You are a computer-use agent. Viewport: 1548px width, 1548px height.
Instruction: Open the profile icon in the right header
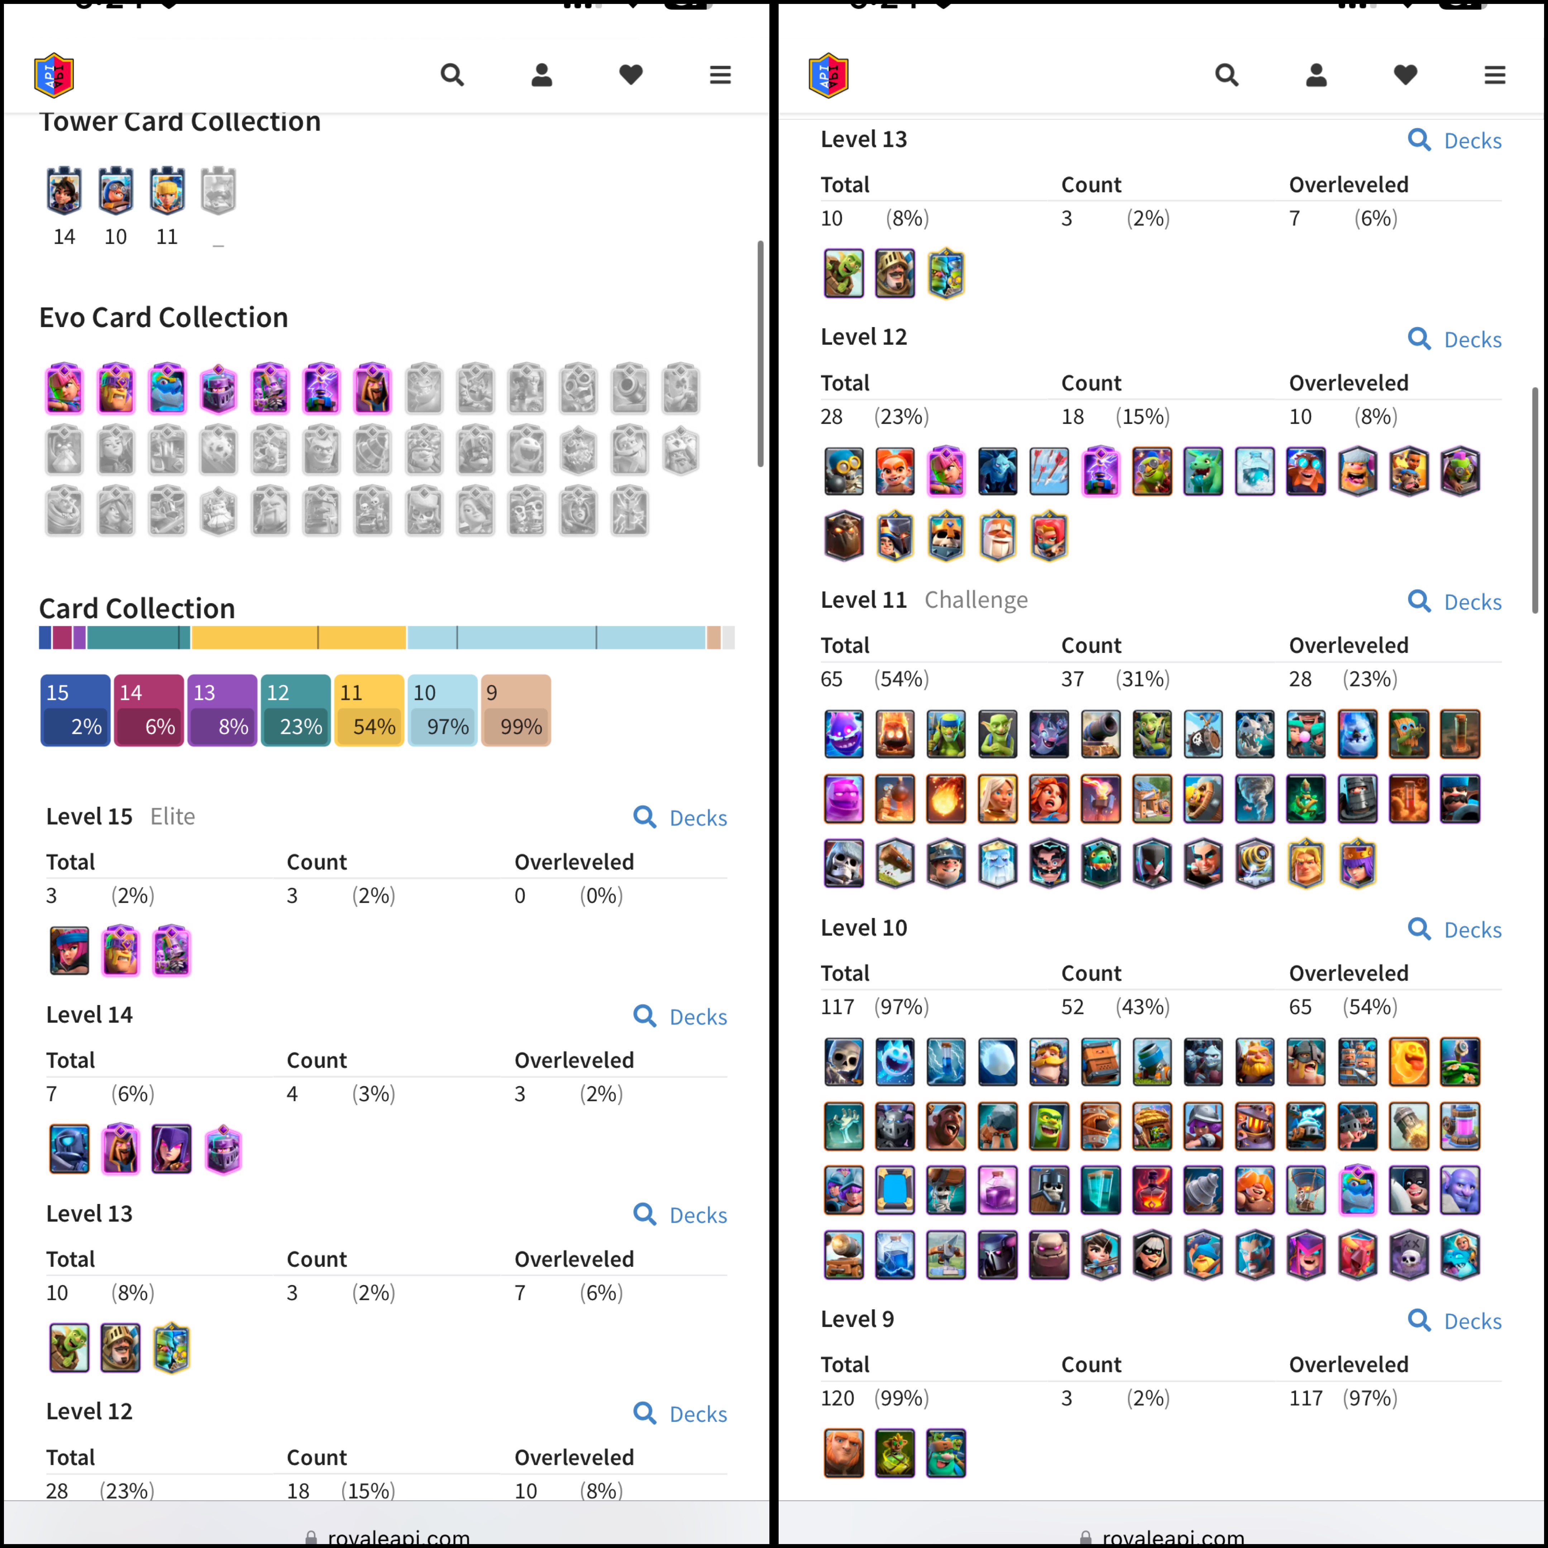1317,75
